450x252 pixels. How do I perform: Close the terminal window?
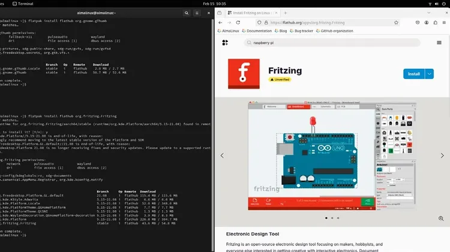coord(209,13)
